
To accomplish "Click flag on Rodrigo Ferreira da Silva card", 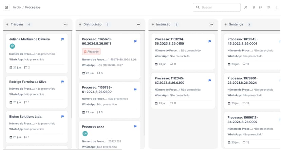I will pos(62,82).
